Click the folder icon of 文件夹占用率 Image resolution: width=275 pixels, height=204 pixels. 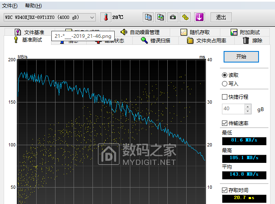coord(190,41)
